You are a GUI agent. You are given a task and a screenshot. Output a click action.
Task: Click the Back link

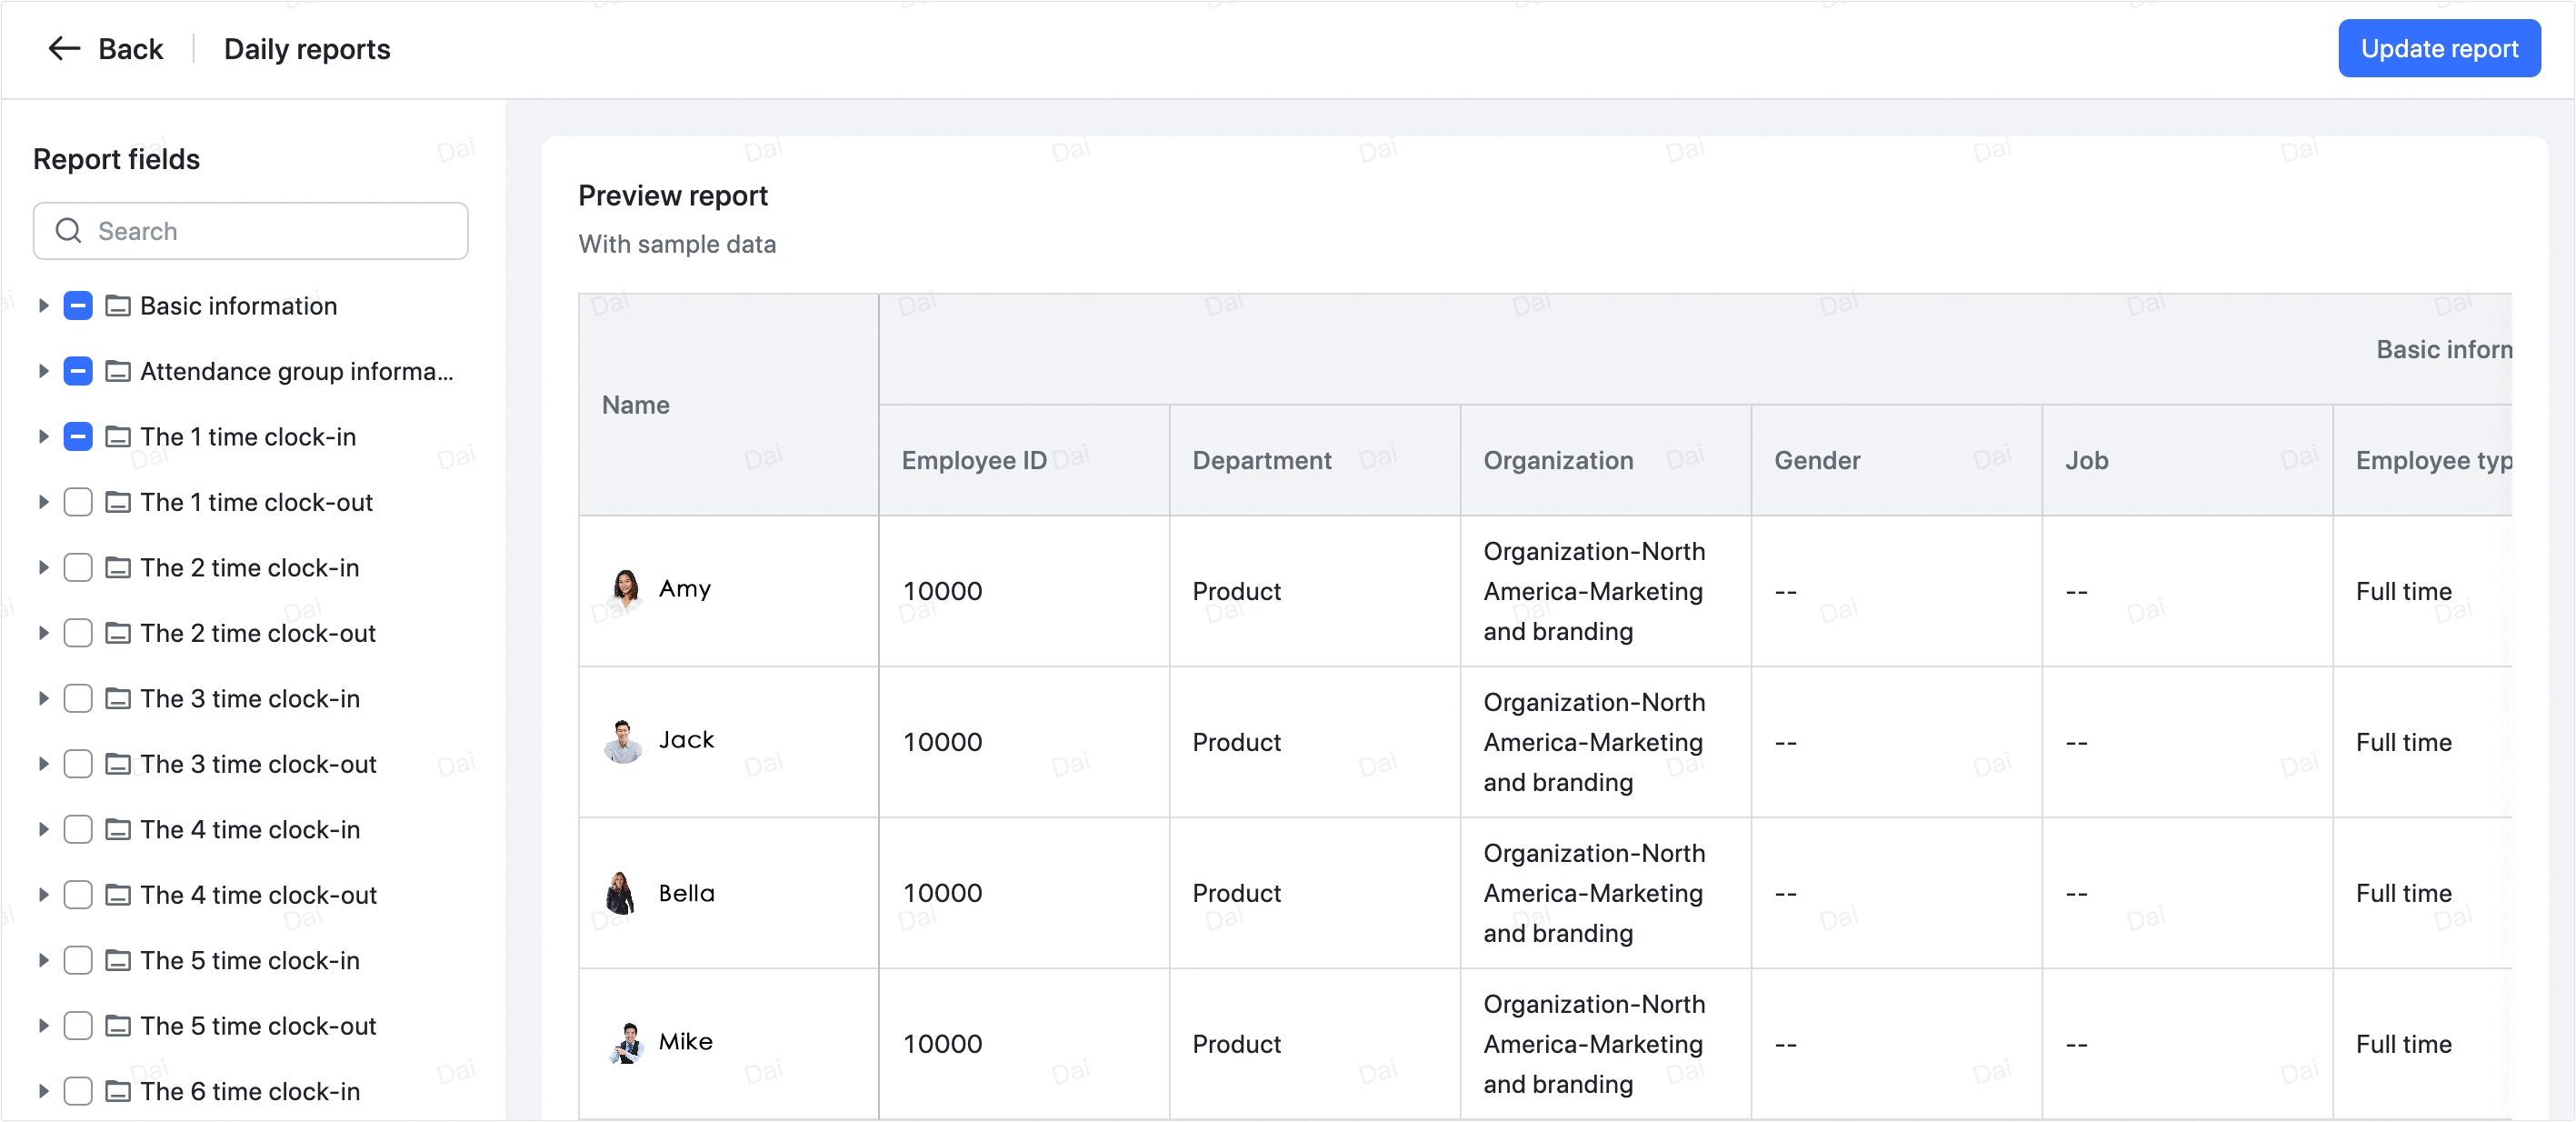pyautogui.click(x=129, y=48)
